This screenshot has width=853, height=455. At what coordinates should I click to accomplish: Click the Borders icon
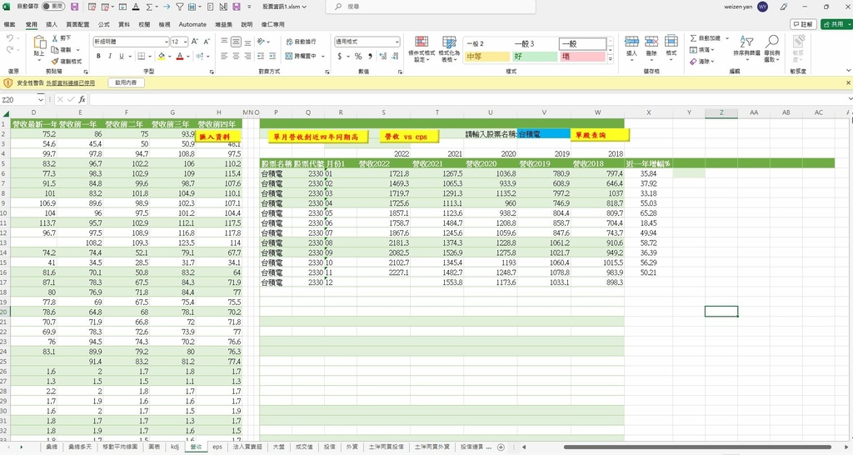(142, 56)
